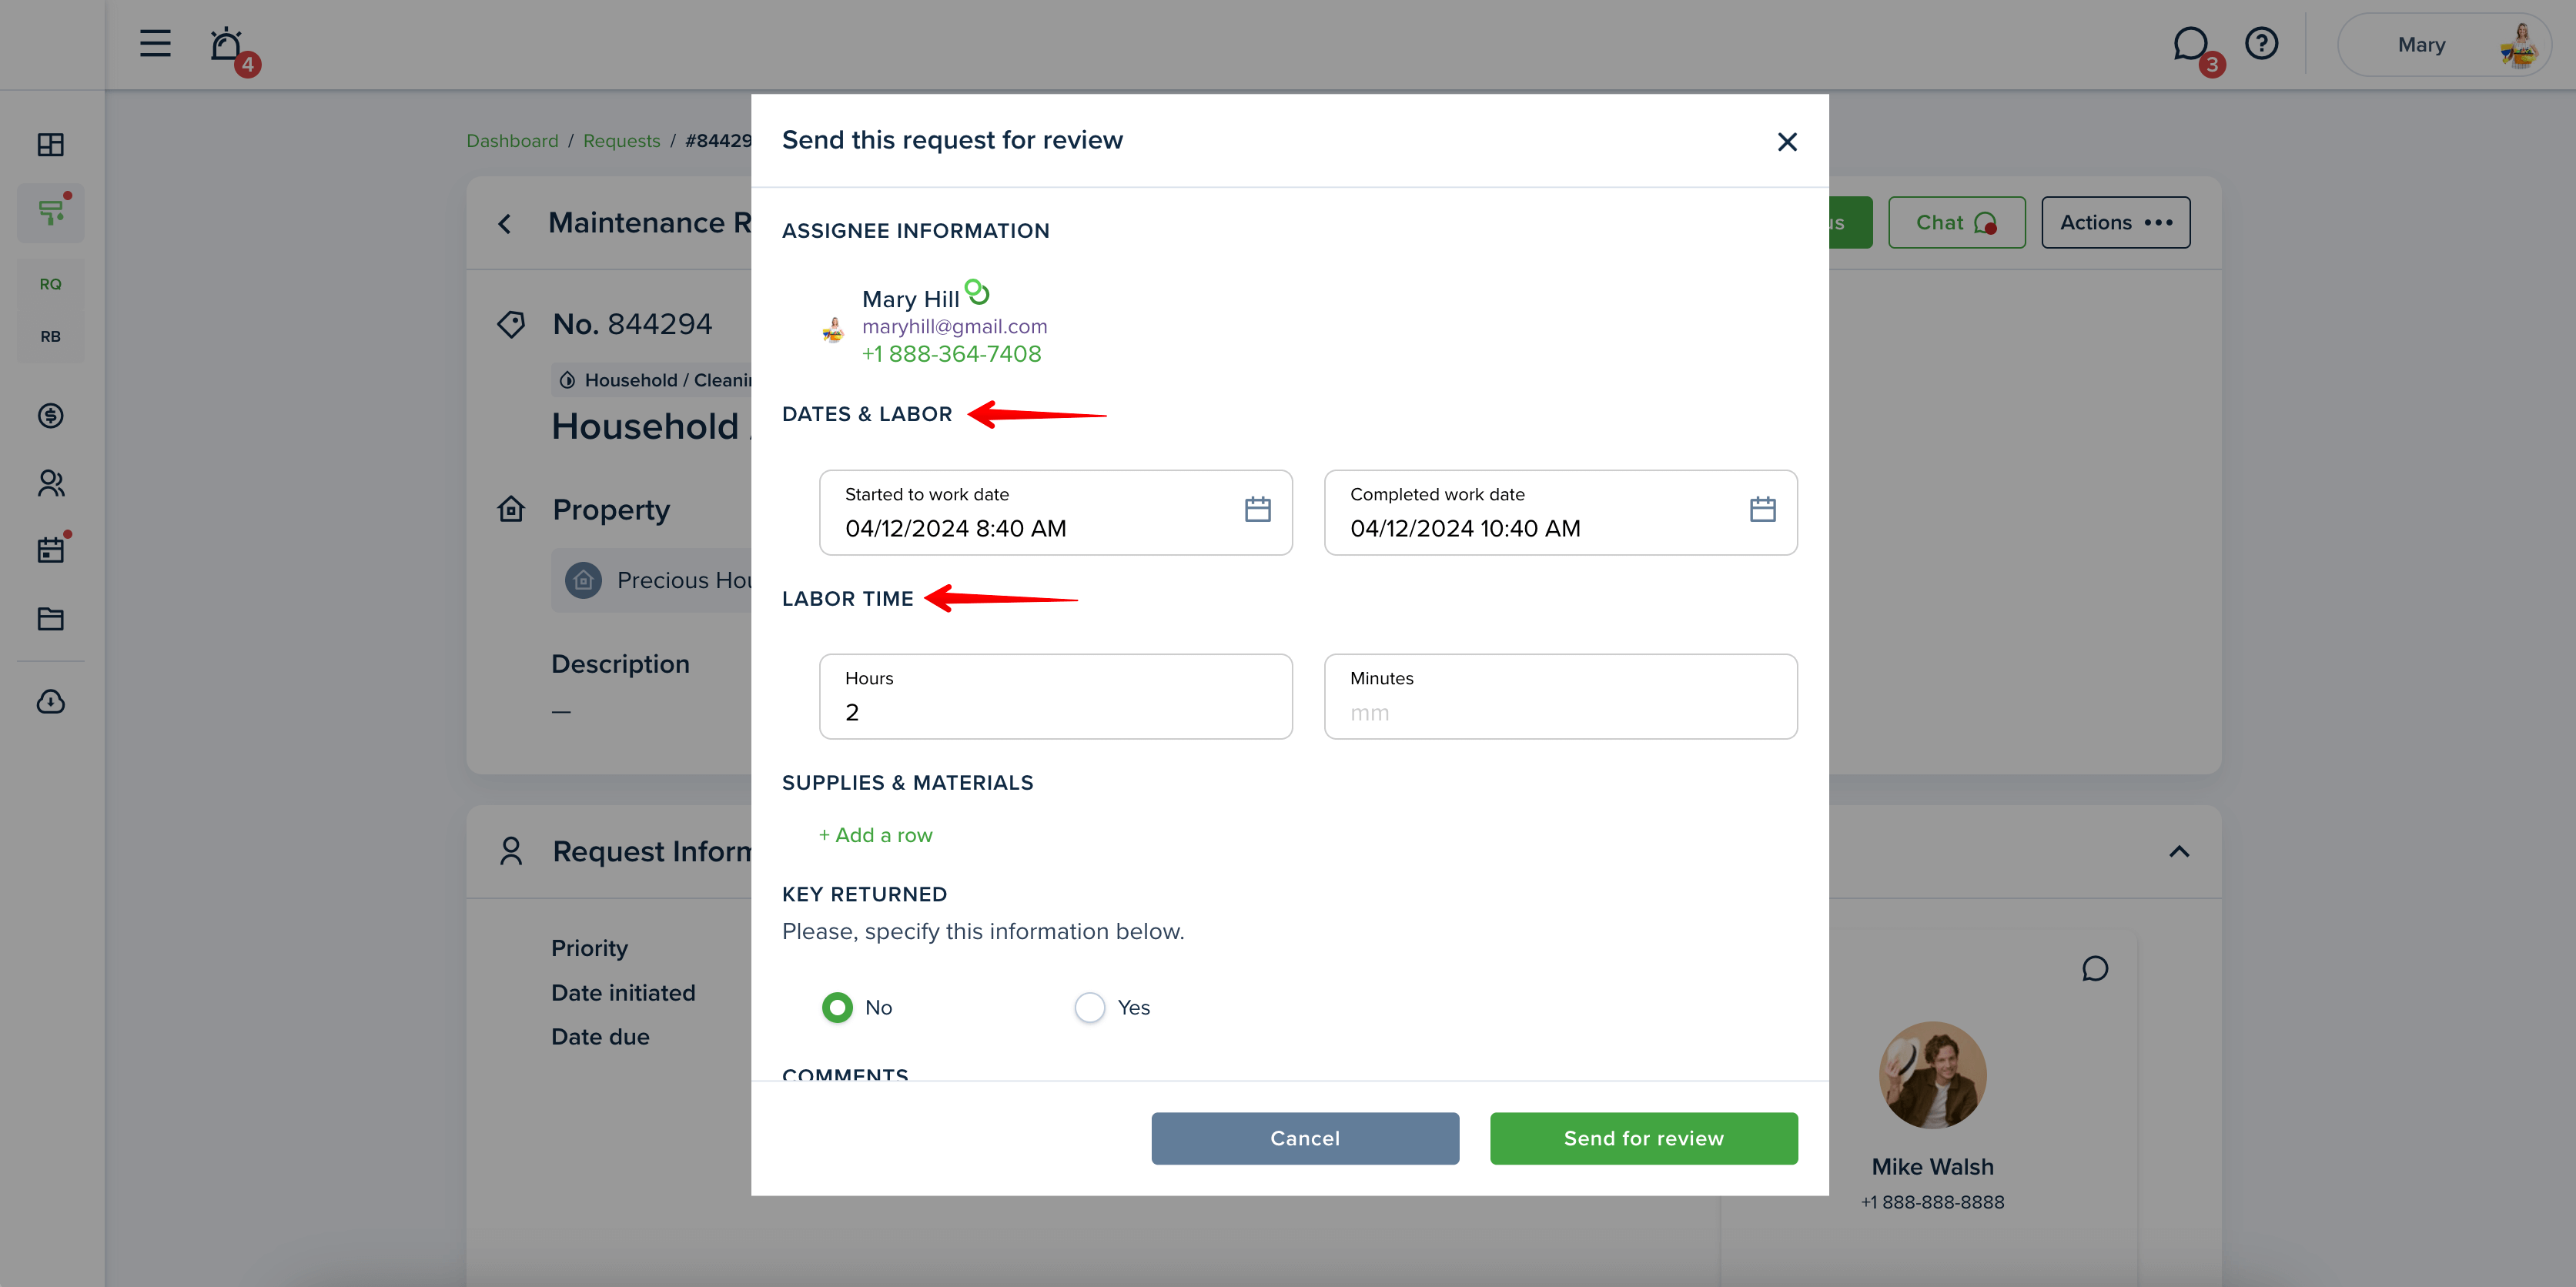The image size is (2576, 1287).
Task: Open calendar picker for Started to work date
Action: coord(1257,510)
